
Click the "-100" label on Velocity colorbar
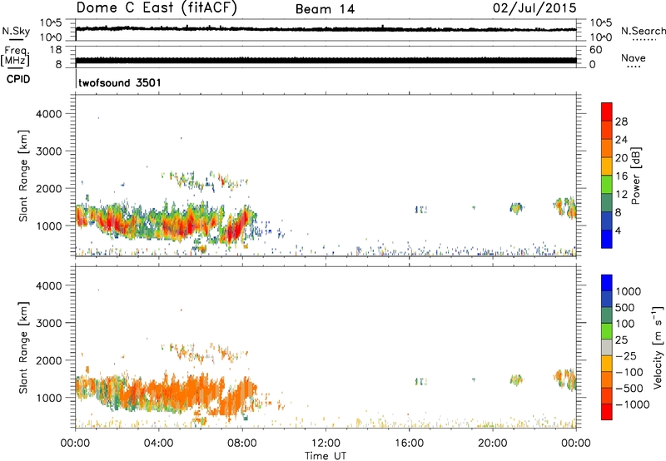click(x=629, y=372)
